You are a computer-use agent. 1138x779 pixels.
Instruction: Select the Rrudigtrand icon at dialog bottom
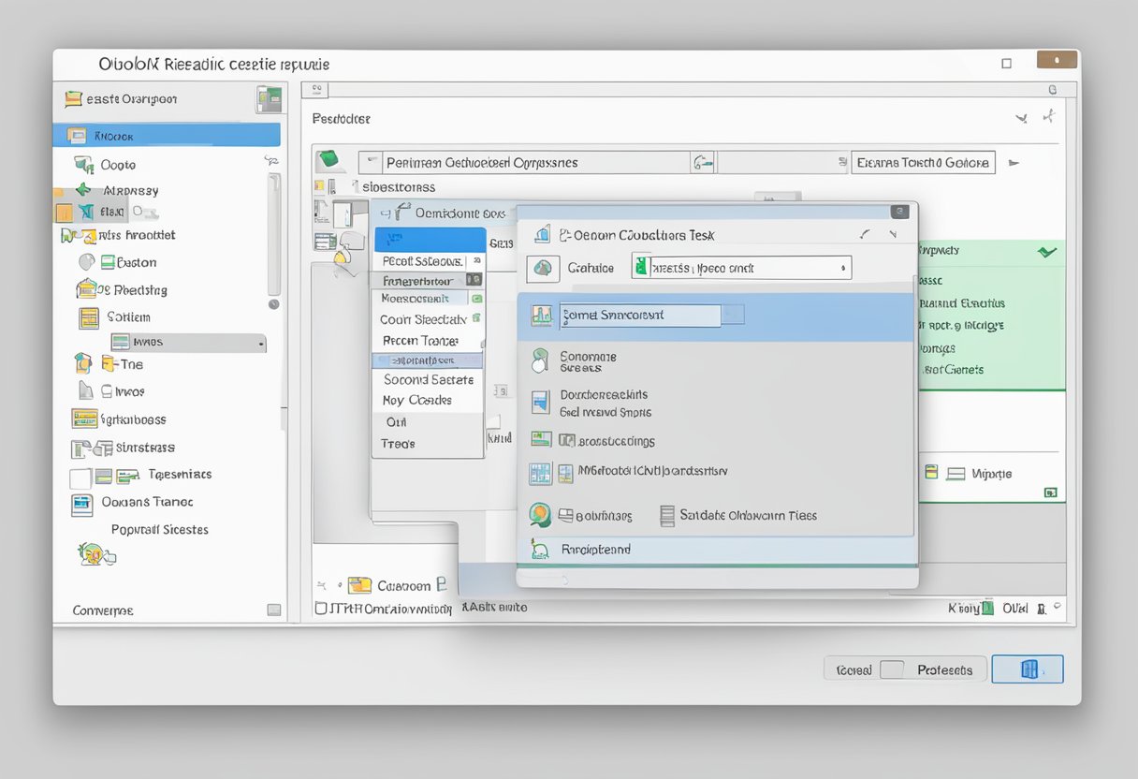[540, 549]
